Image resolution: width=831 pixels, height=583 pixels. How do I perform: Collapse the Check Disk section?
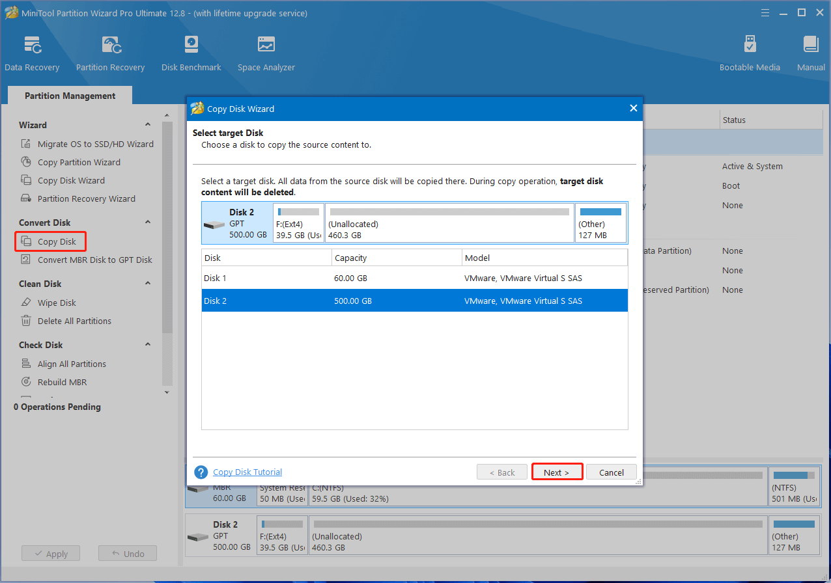pyautogui.click(x=148, y=345)
